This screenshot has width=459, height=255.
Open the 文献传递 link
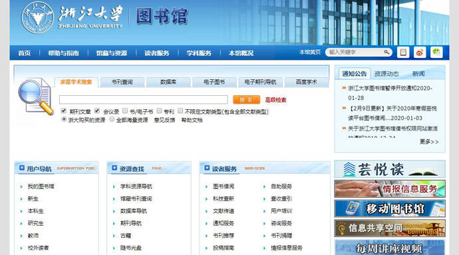point(224,211)
